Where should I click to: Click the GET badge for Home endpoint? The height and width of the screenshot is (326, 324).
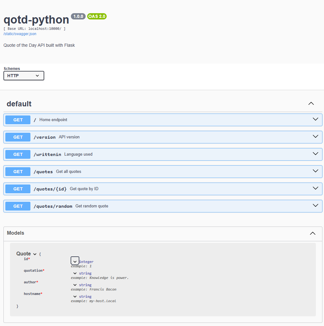pos(18,120)
